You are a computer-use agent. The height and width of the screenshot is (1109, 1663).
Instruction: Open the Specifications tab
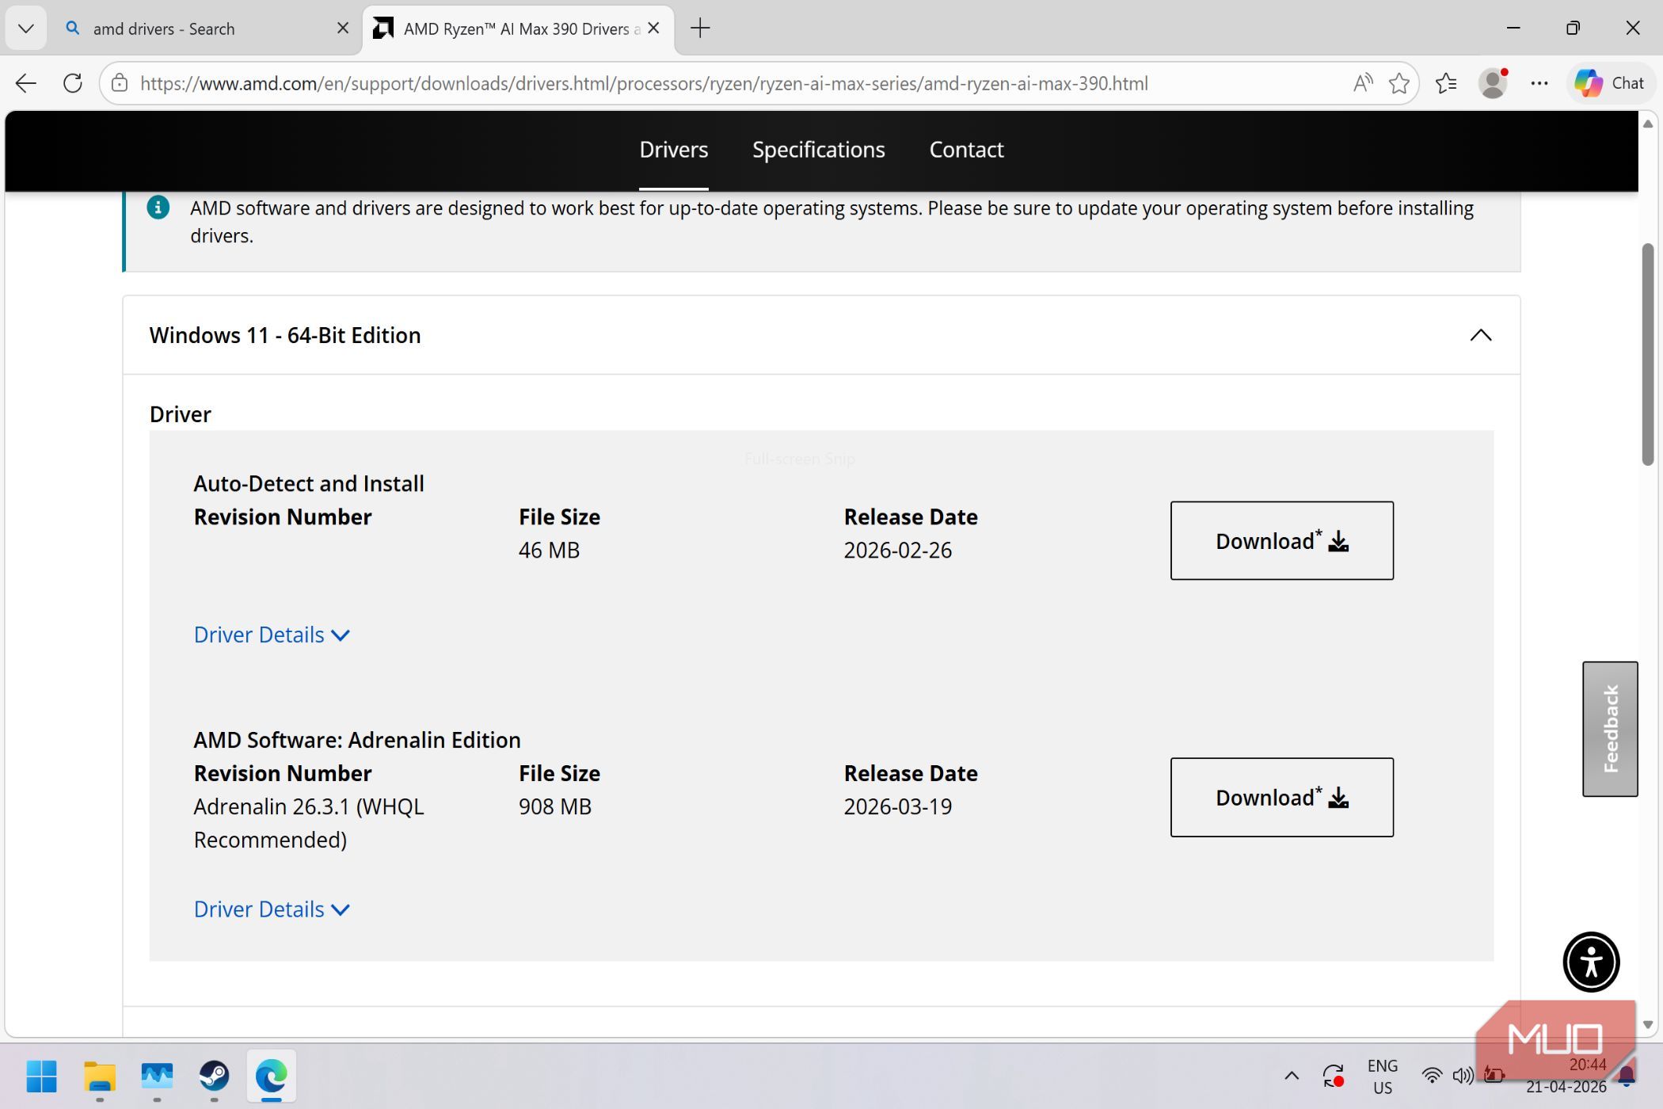pyautogui.click(x=818, y=150)
